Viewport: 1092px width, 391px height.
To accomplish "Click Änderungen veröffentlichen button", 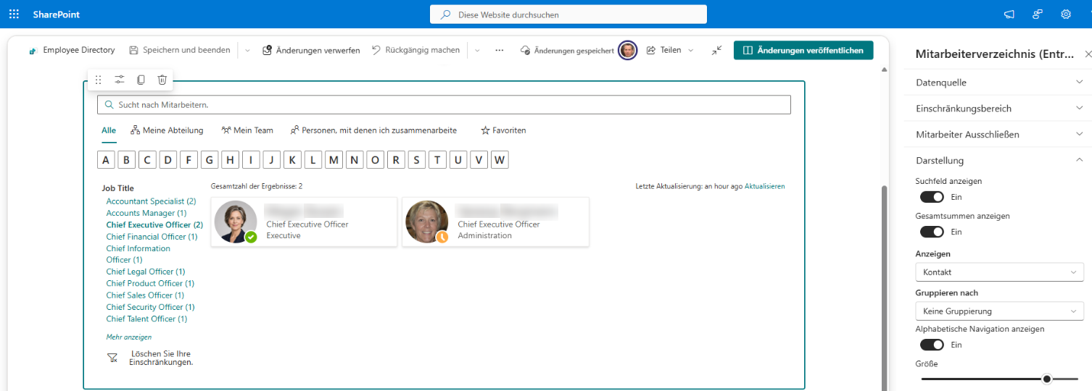I will click(803, 50).
